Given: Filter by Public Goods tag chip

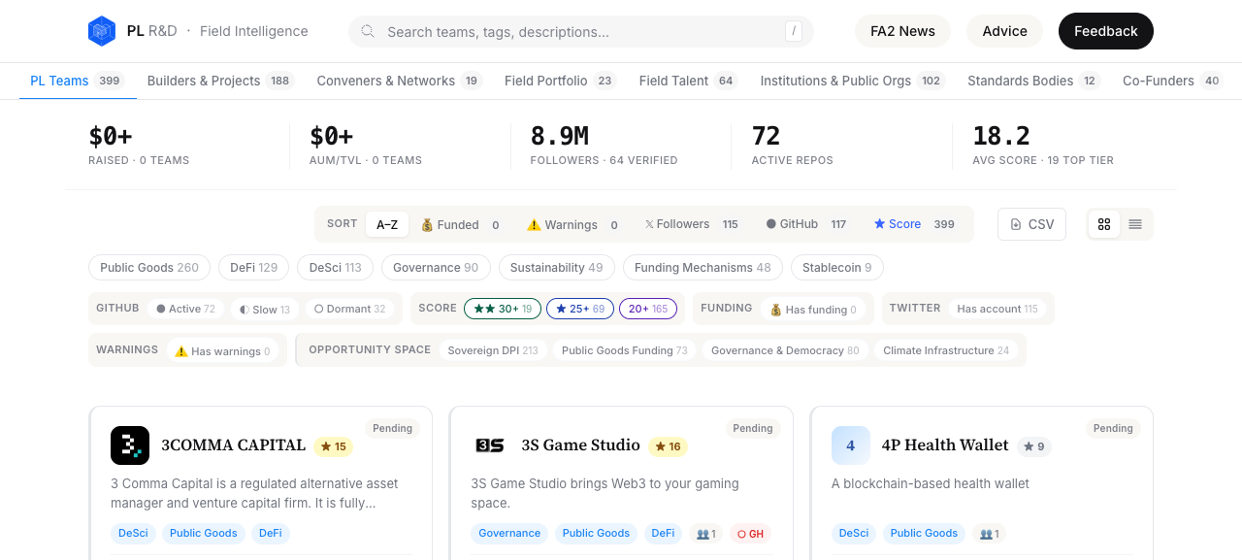Looking at the screenshot, I should 149,268.
